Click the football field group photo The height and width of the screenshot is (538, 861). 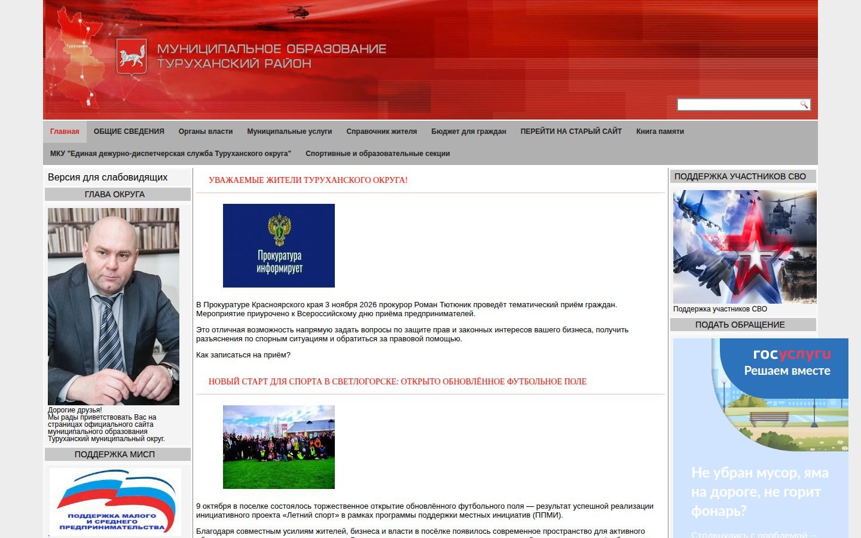[x=279, y=447]
